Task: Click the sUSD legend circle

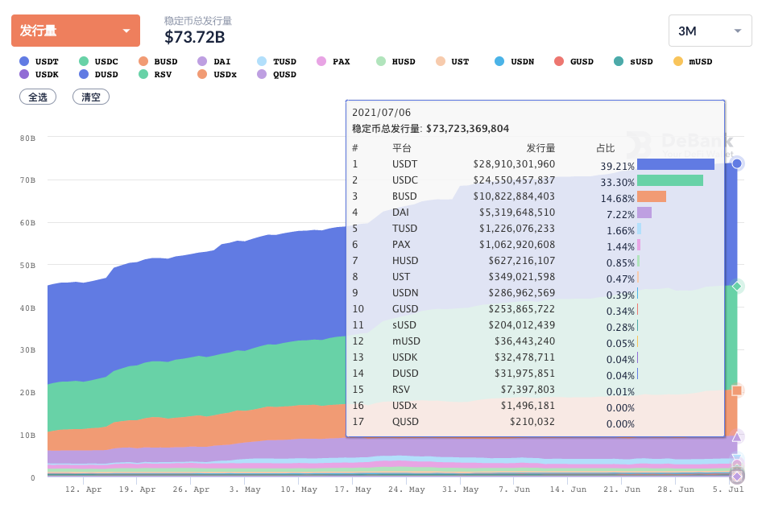Action: (619, 61)
